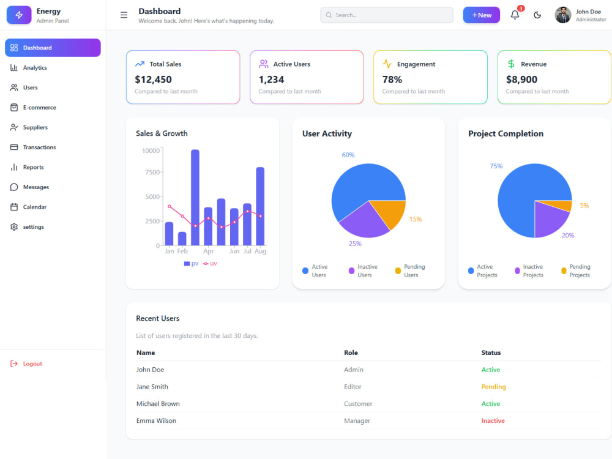Click the 1,234 Active Users value
This screenshot has height=459, width=612.
[271, 80]
